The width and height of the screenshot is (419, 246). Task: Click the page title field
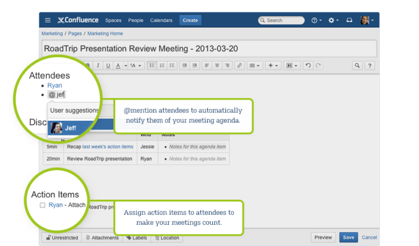tap(209, 48)
